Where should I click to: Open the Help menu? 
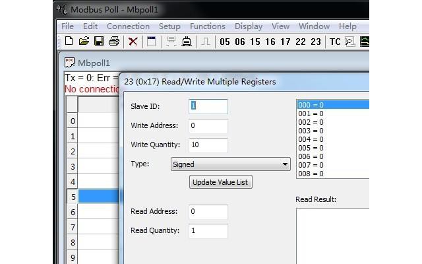347,26
